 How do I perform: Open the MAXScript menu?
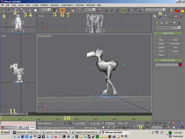(91, 5)
